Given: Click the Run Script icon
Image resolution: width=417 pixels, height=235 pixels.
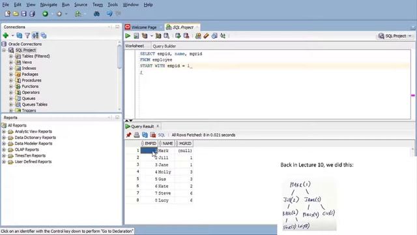Looking at the screenshot, I should pos(136,36).
